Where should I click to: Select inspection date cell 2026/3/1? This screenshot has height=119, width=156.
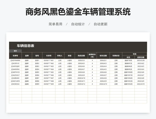[103, 60]
